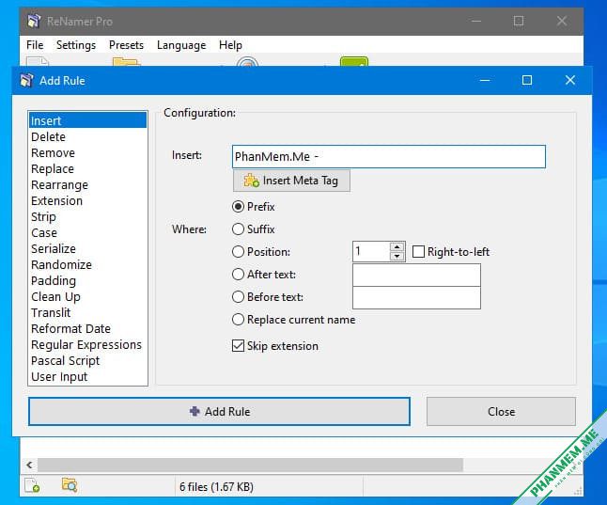Select the Translit rule type
Image resolution: width=607 pixels, height=505 pixels.
pos(87,312)
